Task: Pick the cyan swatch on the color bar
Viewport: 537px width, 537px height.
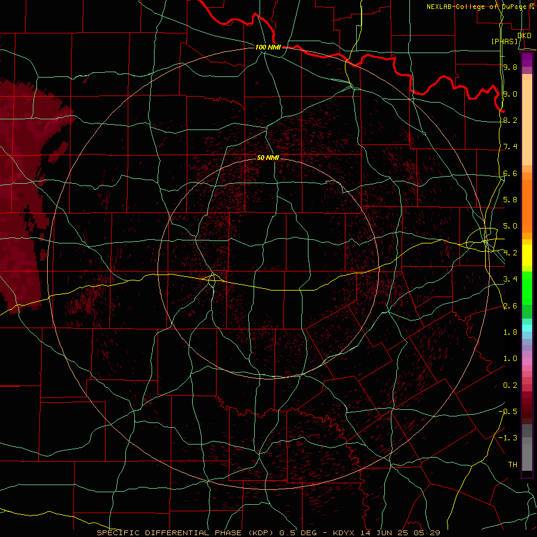Action: (x=527, y=328)
